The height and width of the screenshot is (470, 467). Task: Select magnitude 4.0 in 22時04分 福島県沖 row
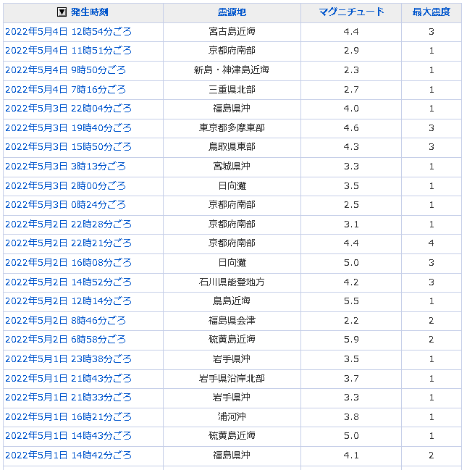point(351,109)
